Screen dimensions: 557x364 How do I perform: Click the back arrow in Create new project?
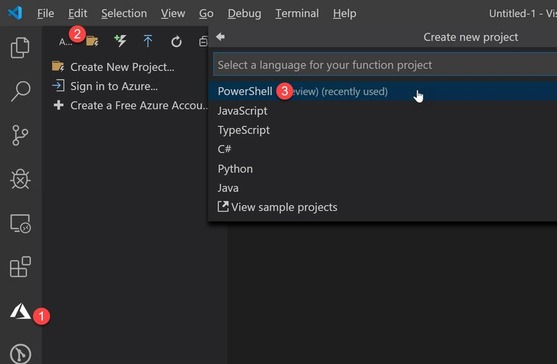(220, 37)
